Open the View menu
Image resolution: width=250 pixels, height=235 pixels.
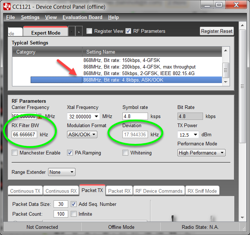click(51, 17)
